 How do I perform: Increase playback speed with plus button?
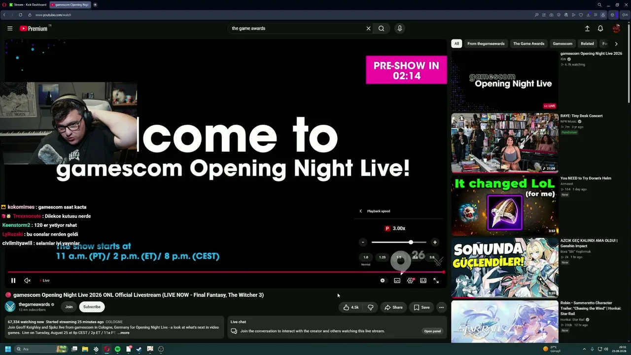tap(435, 242)
